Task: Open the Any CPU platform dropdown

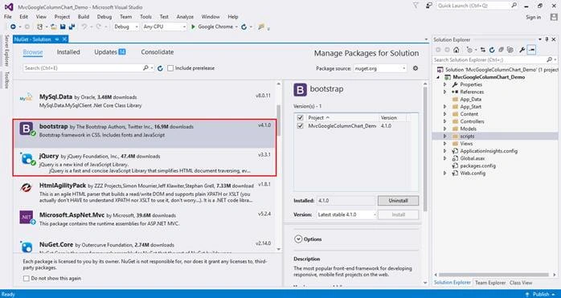Action: click(x=165, y=27)
